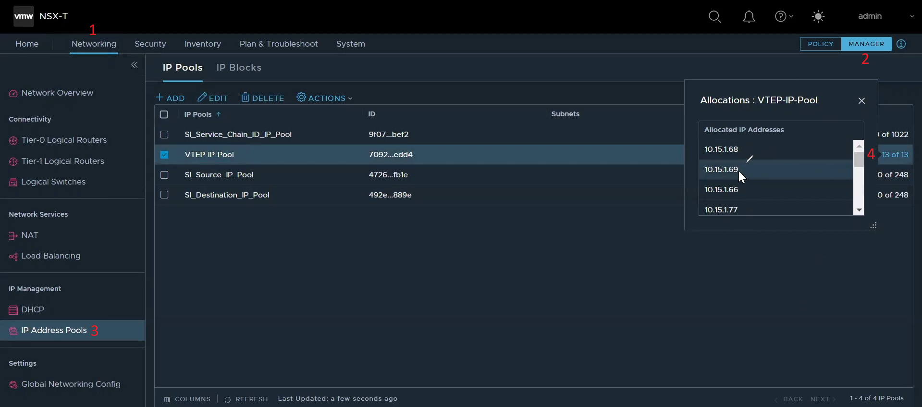Image resolution: width=922 pixels, height=407 pixels.
Task: Check the SI_Source_IP_Pool row
Action: click(x=164, y=175)
